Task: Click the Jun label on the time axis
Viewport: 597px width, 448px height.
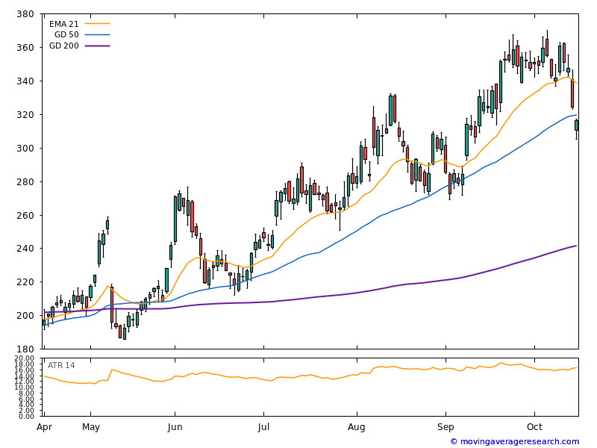Action: pos(175,427)
